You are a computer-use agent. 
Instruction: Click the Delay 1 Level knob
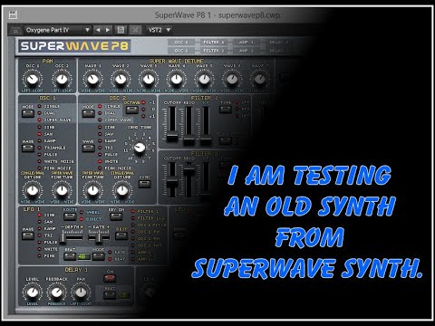click(x=33, y=292)
